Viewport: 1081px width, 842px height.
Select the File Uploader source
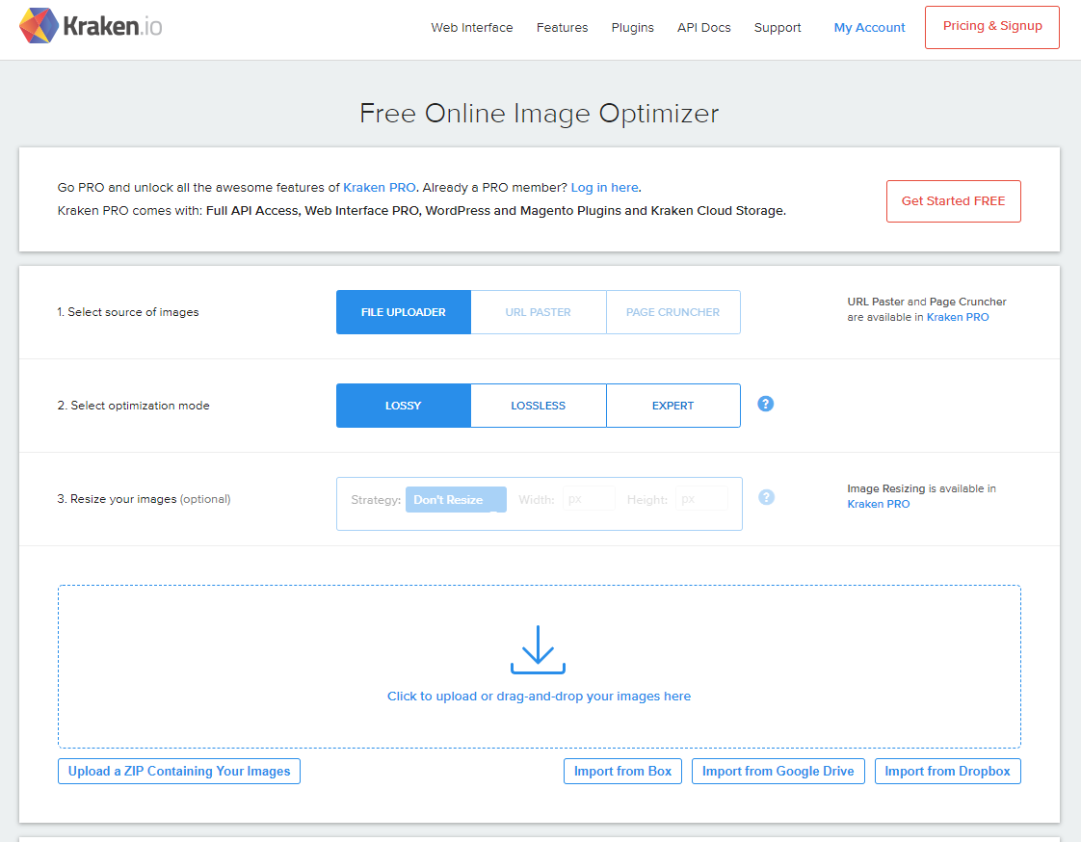tap(403, 312)
